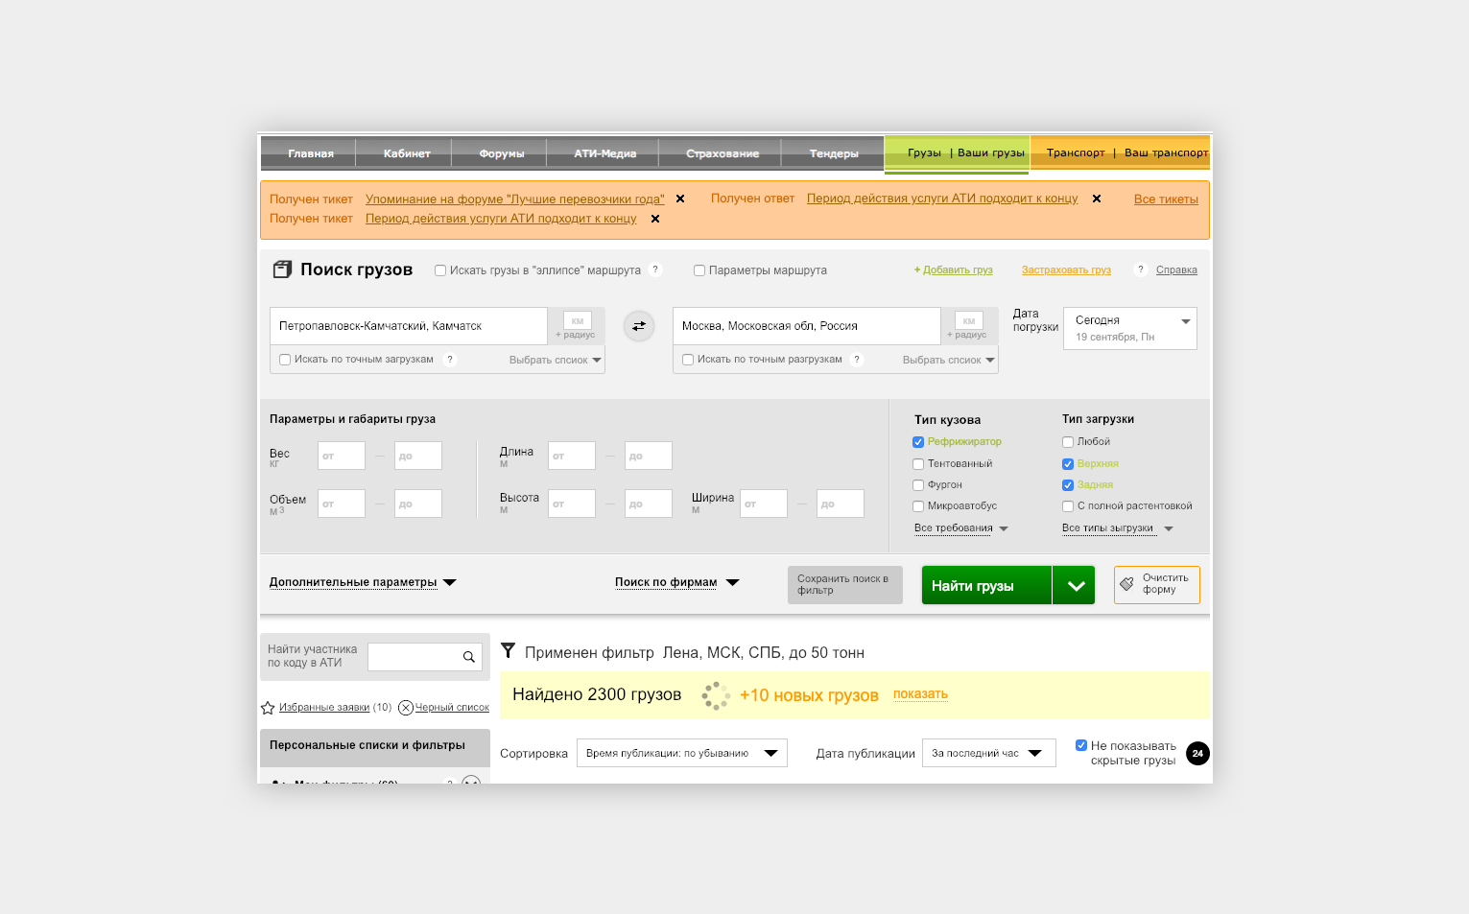Open help for ellipse route search
The width and height of the screenshot is (1469, 914).
pos(655,270)
